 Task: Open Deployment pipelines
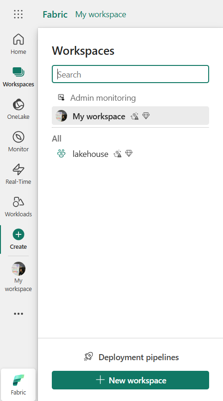(x=131, y=357)
